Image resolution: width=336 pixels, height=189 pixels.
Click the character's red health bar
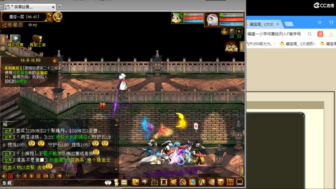click(x=232, y=19)
